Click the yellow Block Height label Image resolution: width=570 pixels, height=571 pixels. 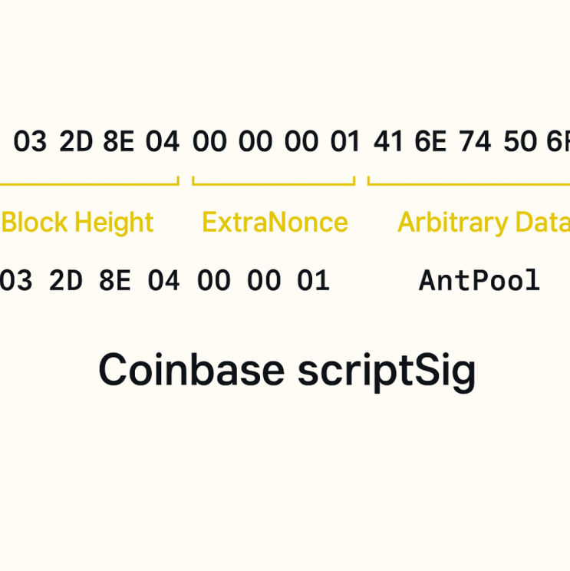coord(77,223)
